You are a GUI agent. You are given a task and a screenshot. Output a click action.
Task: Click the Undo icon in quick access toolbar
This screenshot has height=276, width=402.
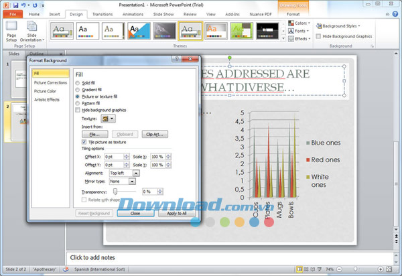tap(23, 5)
